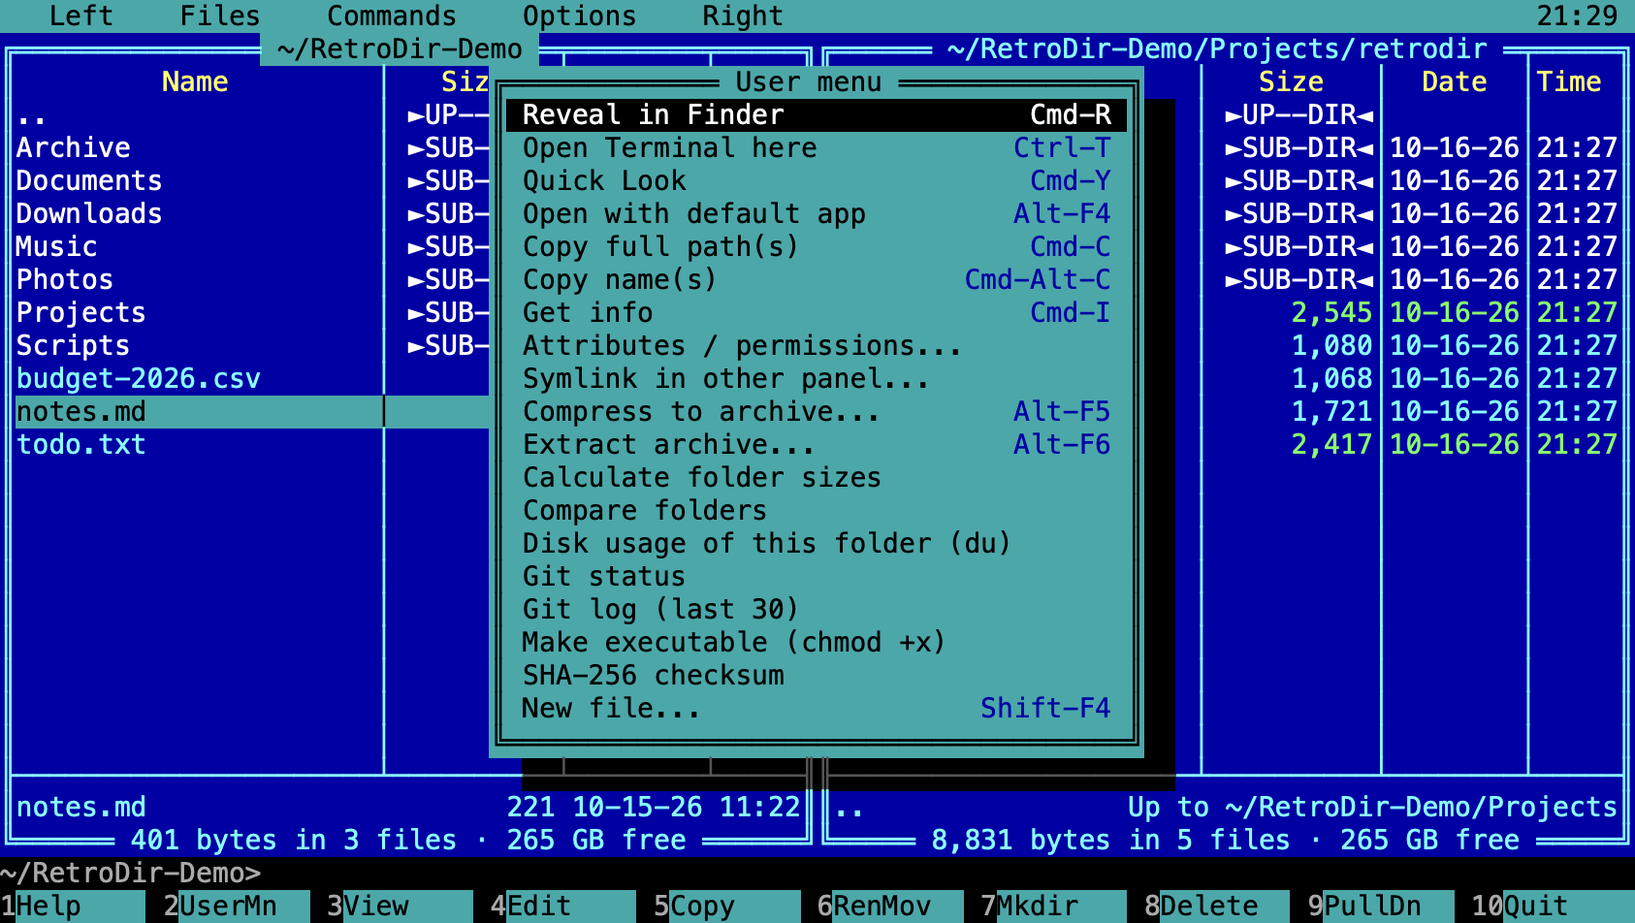Open the Files menu
1635x923 pixels.
point(220,16)
